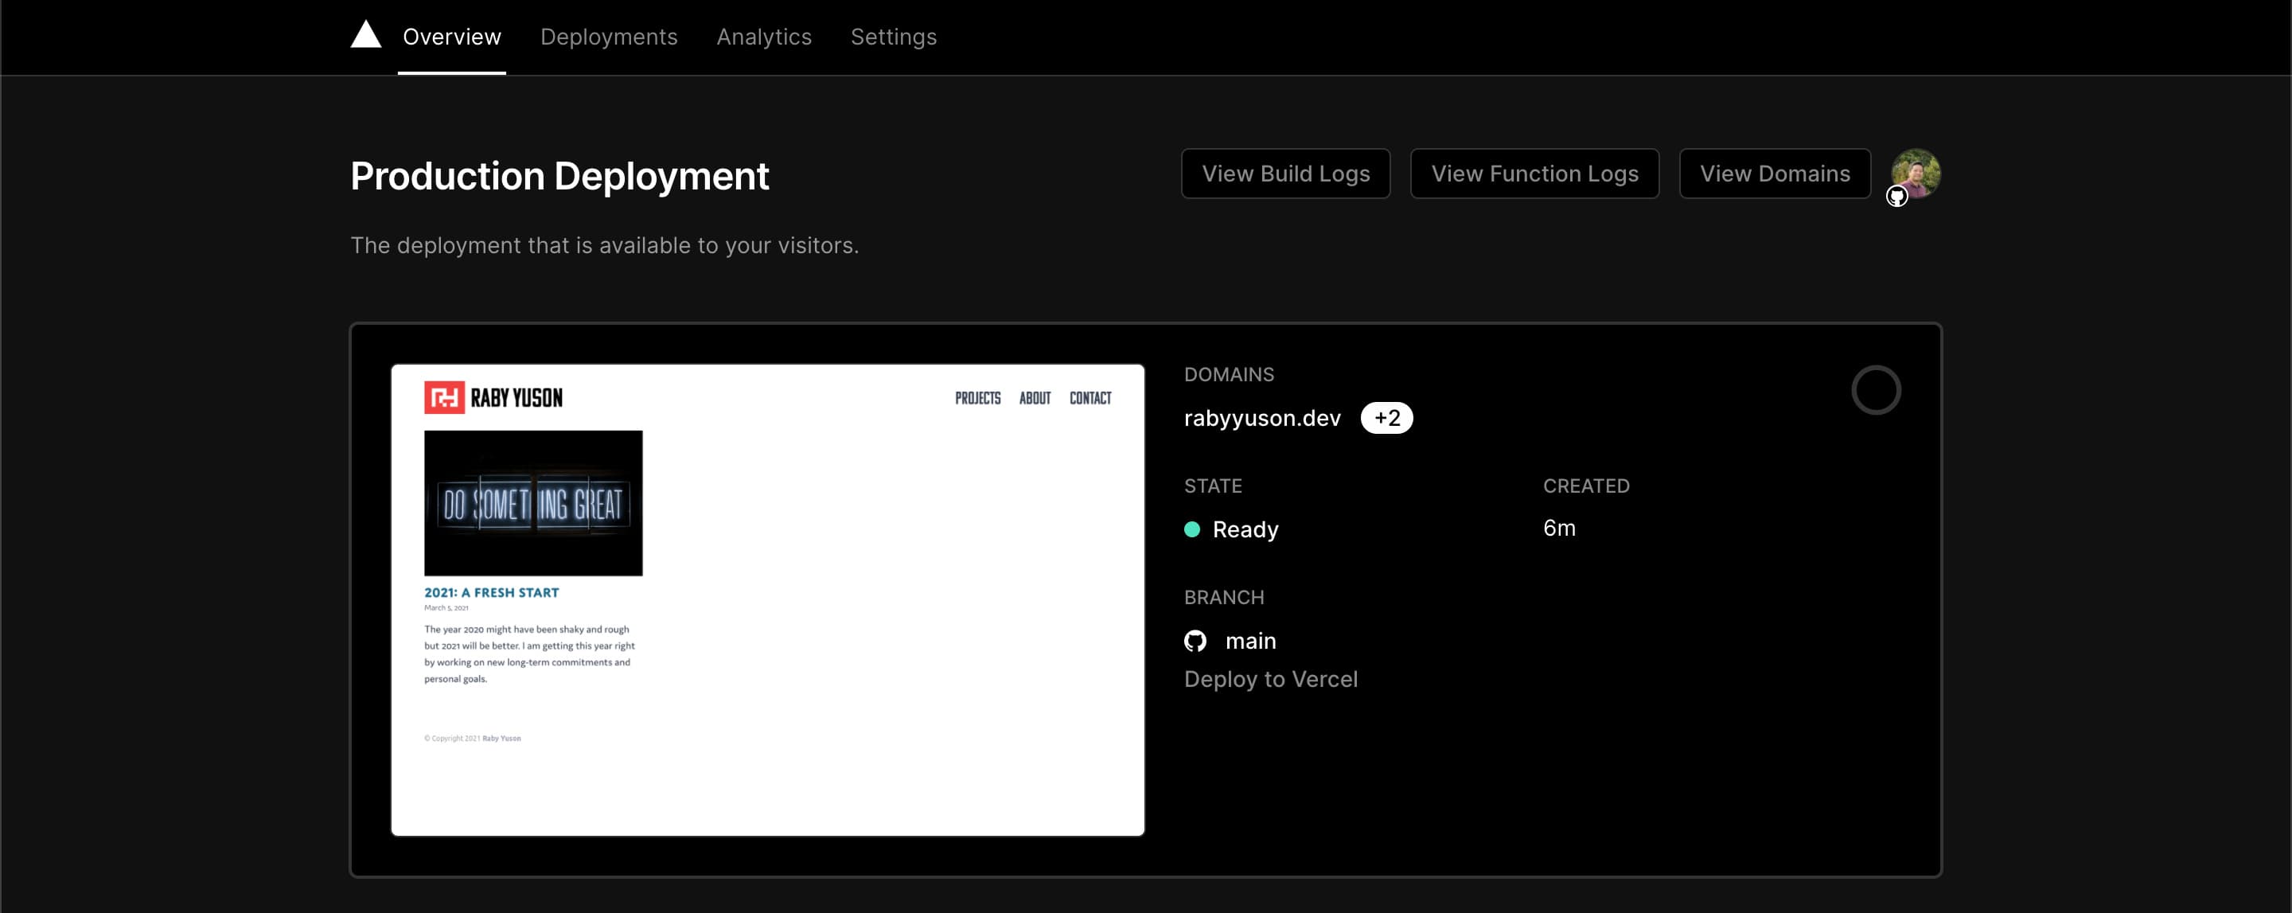Screen dimensions: 2292x913
Task: Open the main branch link
Action: tap(1250, 641)
